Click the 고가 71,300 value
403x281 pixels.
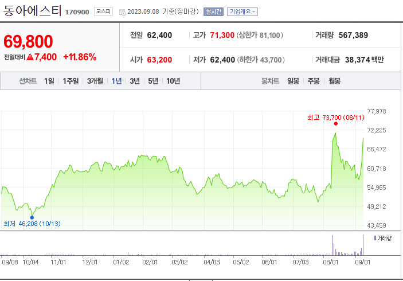[222, 35]
